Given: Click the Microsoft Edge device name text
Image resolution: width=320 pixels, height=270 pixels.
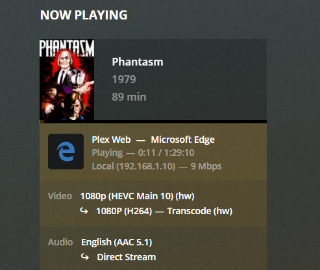Looking at the screenshot, I should [183, 140].
